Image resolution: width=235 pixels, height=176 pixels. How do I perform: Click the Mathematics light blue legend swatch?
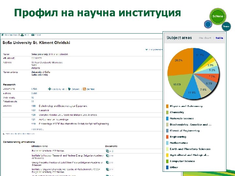[x=167, y=143]
